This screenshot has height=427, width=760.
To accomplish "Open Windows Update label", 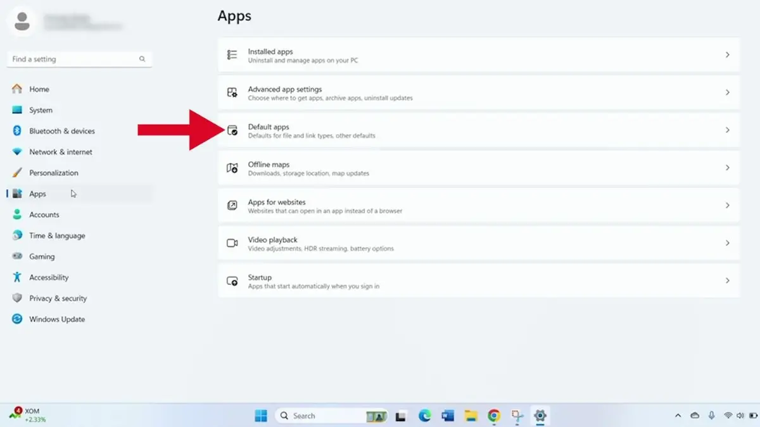I will pos(57,319).
